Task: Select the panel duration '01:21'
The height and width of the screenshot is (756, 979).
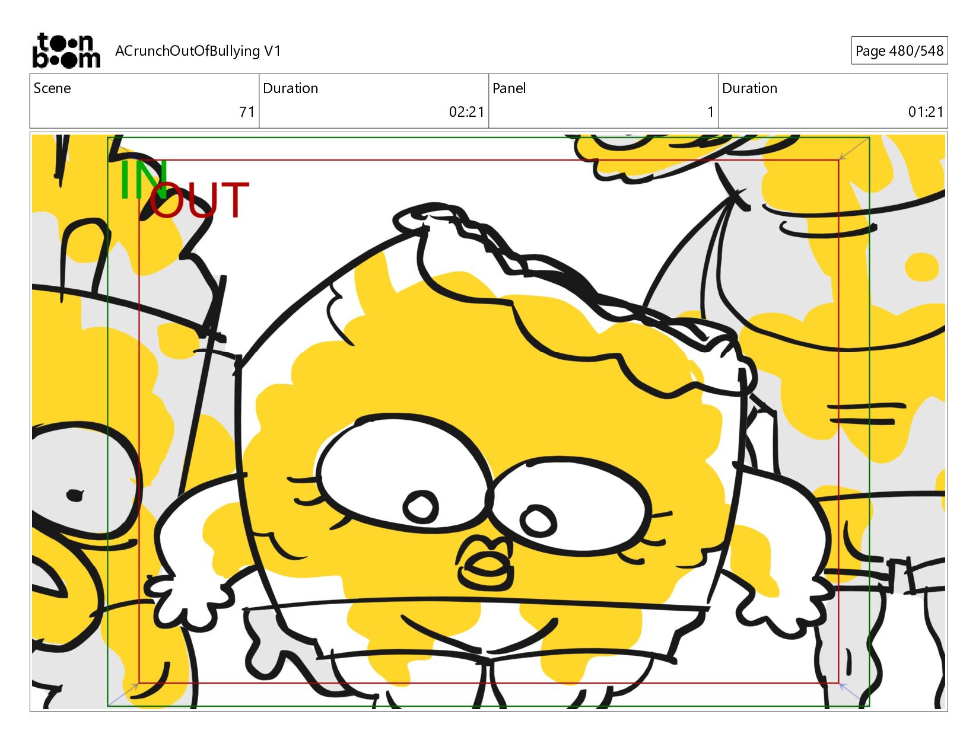Action: 926,112
